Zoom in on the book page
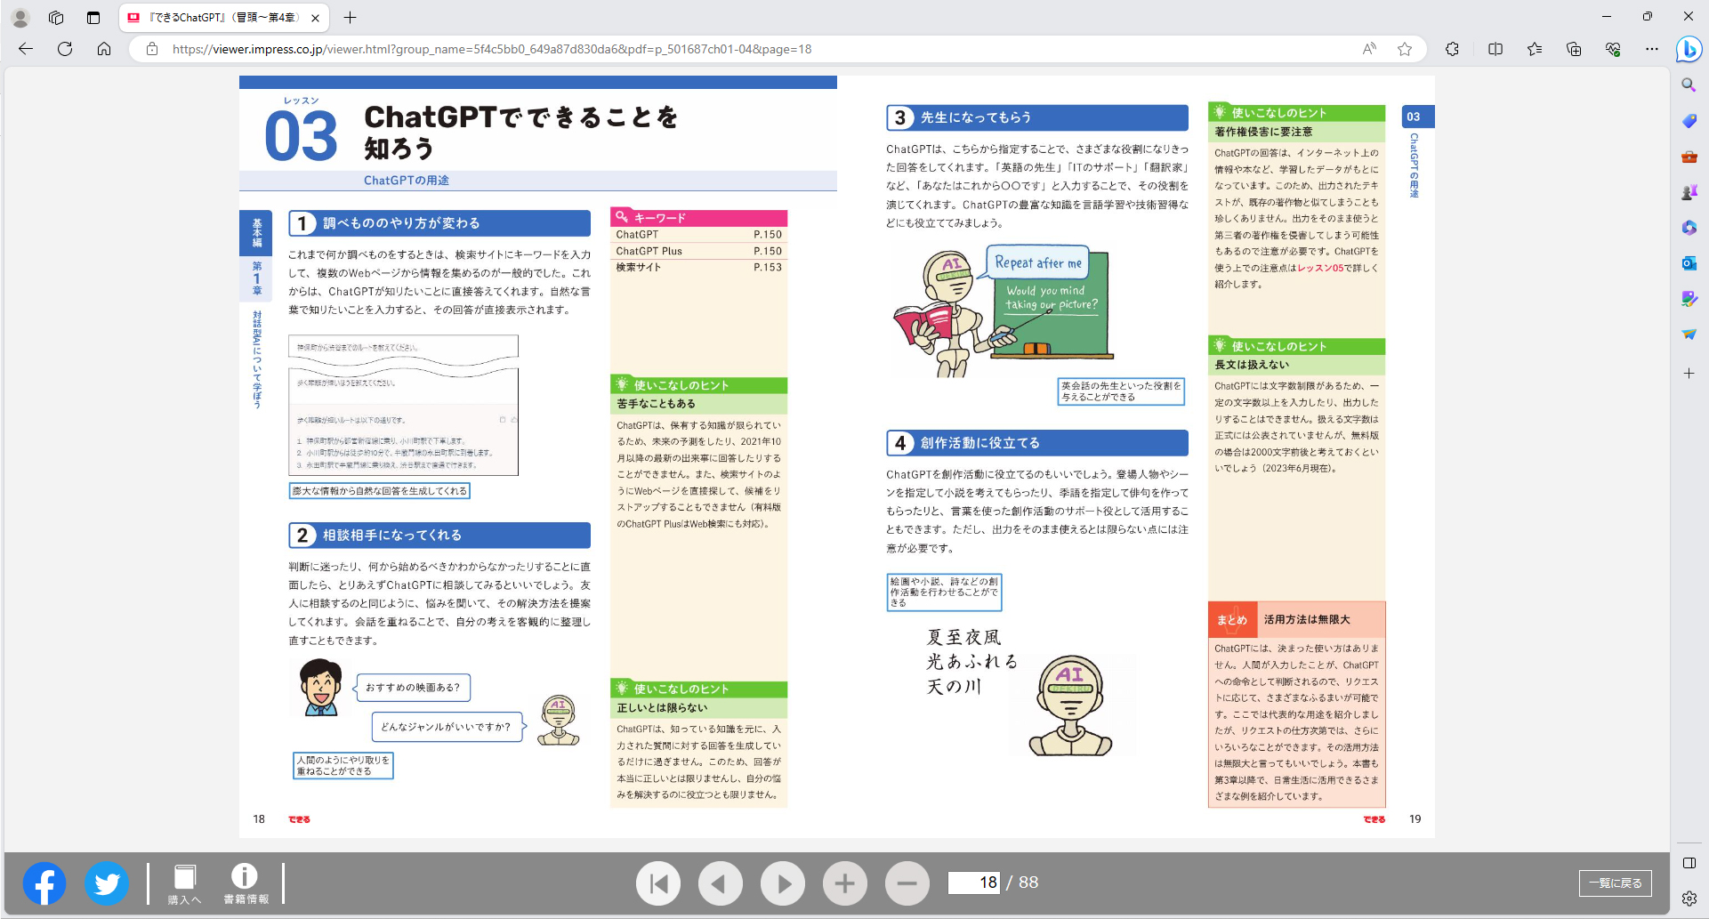1709x919 pixels. [845, 883]
